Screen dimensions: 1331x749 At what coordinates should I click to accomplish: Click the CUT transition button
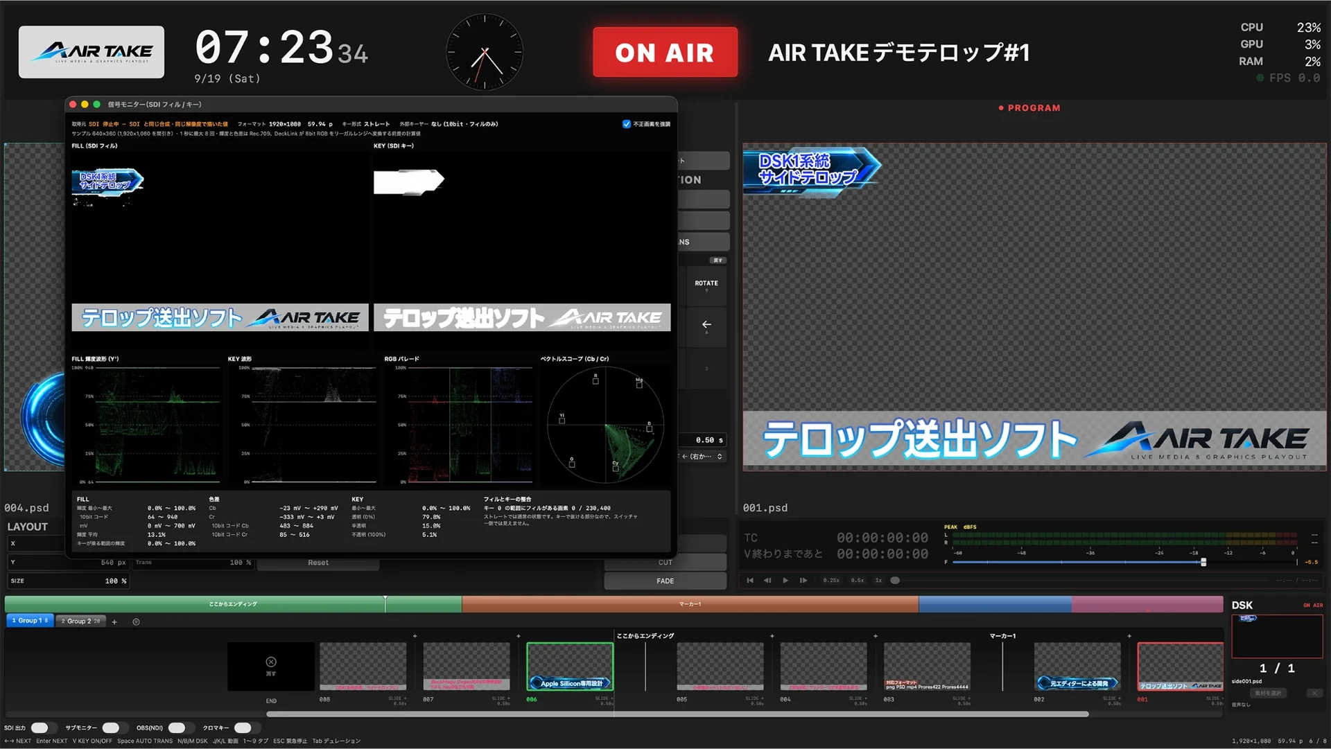tap(665, 562)
